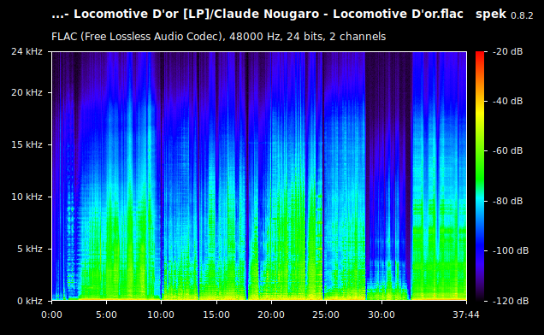Click the "-100 dB" scale label
544x335 pixels.
(511, 250)
